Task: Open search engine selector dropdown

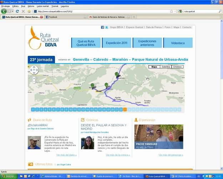Action: coord(181,11)
